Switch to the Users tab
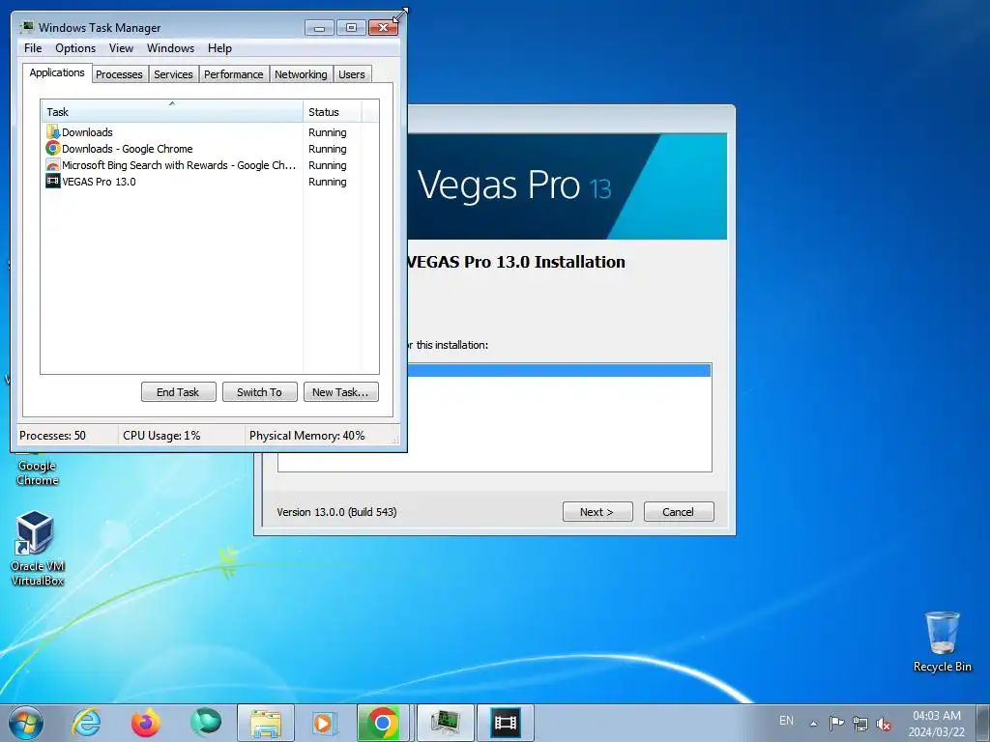Screen dimensions: 990x742 [352, 74]
